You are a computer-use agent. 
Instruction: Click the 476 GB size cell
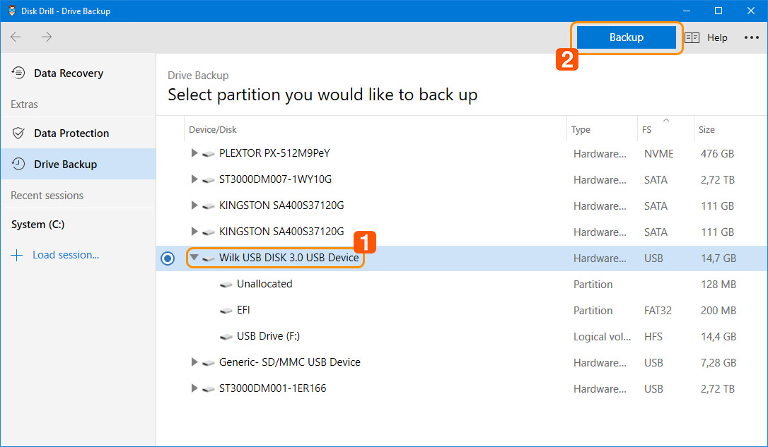tap(717, 153)
